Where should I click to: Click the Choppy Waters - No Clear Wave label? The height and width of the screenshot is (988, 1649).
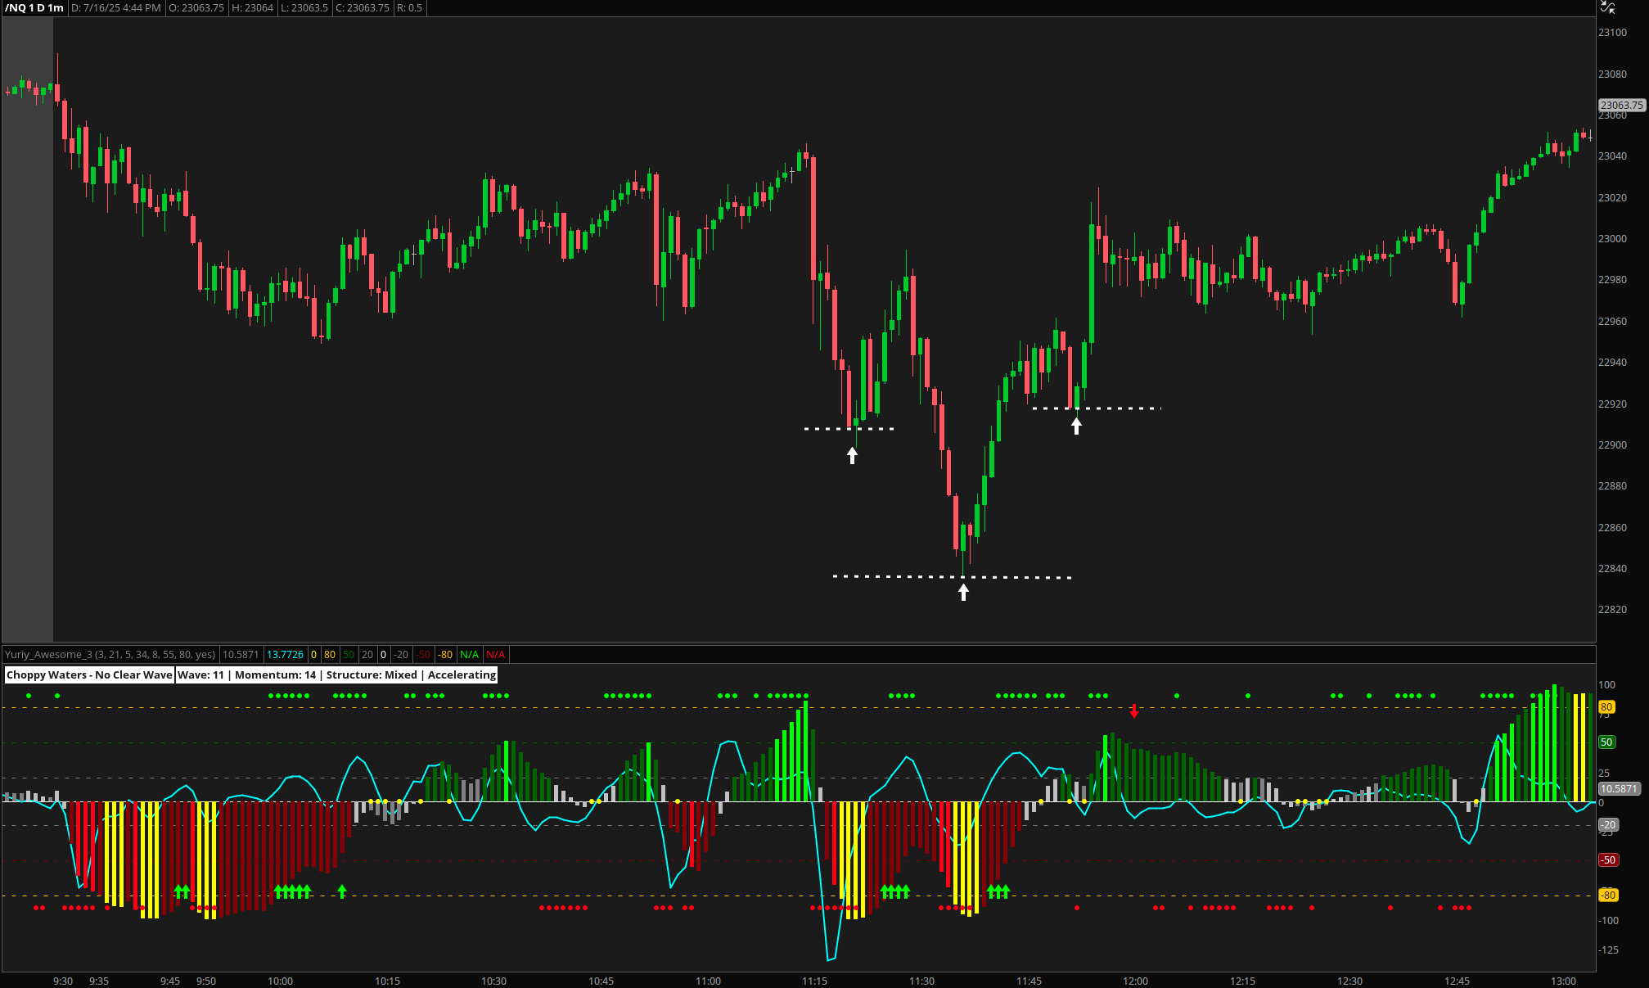point(89,674)
